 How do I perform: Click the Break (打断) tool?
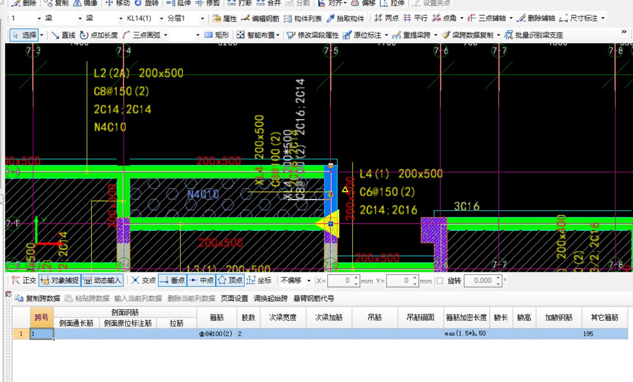[239, 3]
